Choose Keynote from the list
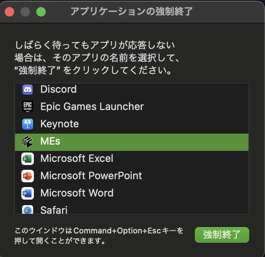The height and width of the screenshot is (257, 265). pos(132,124)
